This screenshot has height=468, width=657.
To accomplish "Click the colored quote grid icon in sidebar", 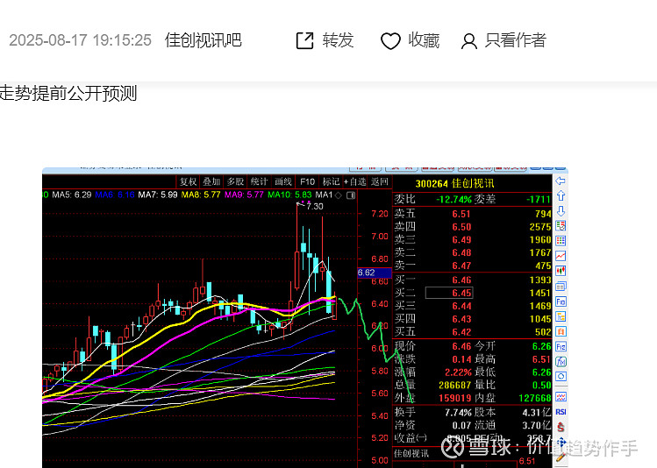I will (561, 241).
